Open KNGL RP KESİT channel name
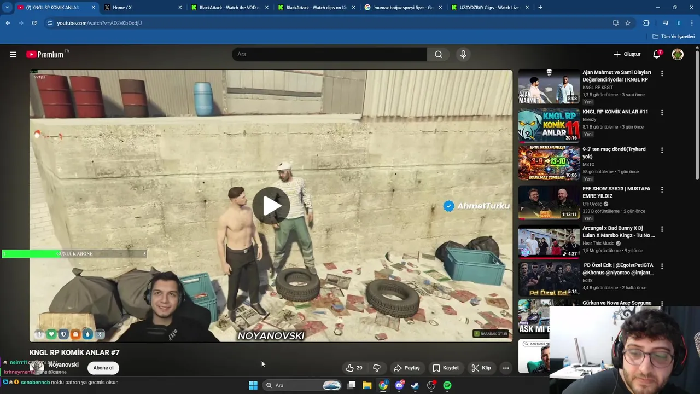 point(598,88)
